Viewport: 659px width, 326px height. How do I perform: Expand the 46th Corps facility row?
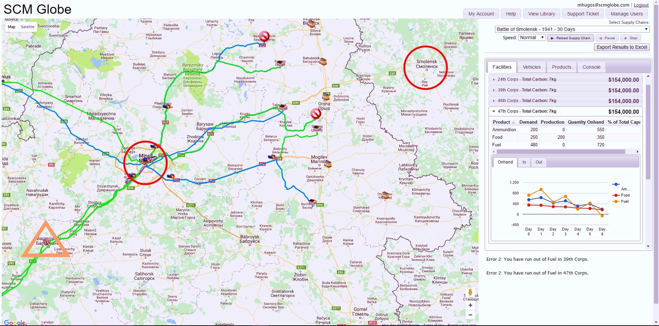(x=565, y=101)
